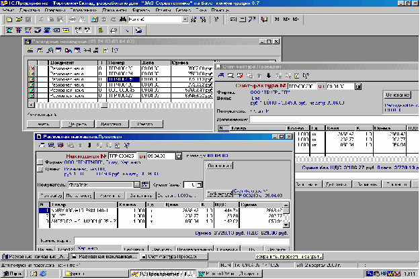This screenshot has height=279, width=420.
Task: Click the globe icon ending the second toolbar
Action: tap(138, 30)
